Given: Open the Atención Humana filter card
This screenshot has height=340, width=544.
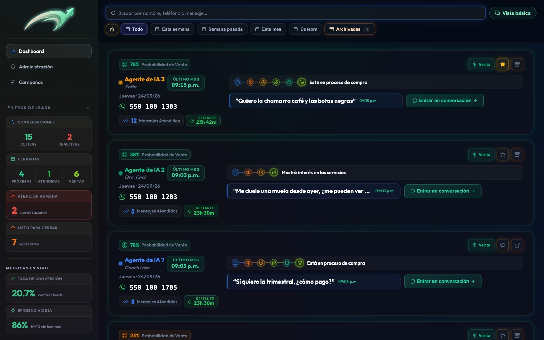Looking at the screenshot, I should click(49, 205).
